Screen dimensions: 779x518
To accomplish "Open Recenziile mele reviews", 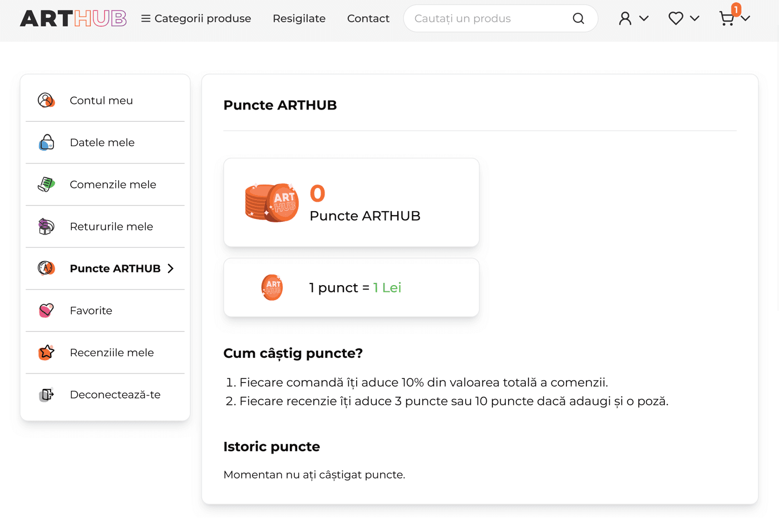I will pyautogui.click(x=105, y=352).
